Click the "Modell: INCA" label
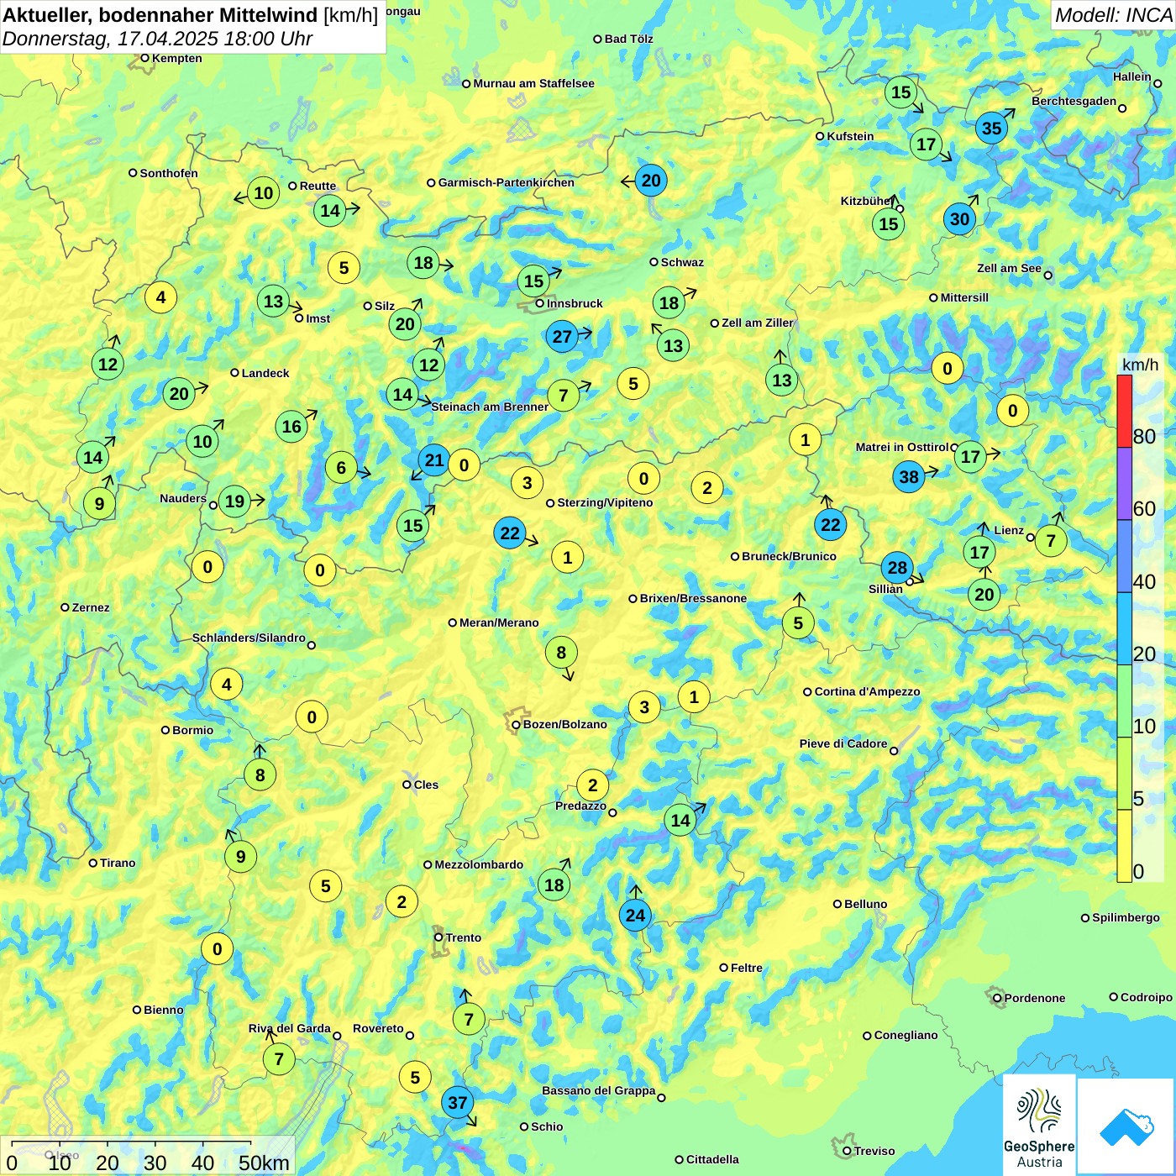Viewport: 1176px width, 1176px height. (x=1113, y=15)
